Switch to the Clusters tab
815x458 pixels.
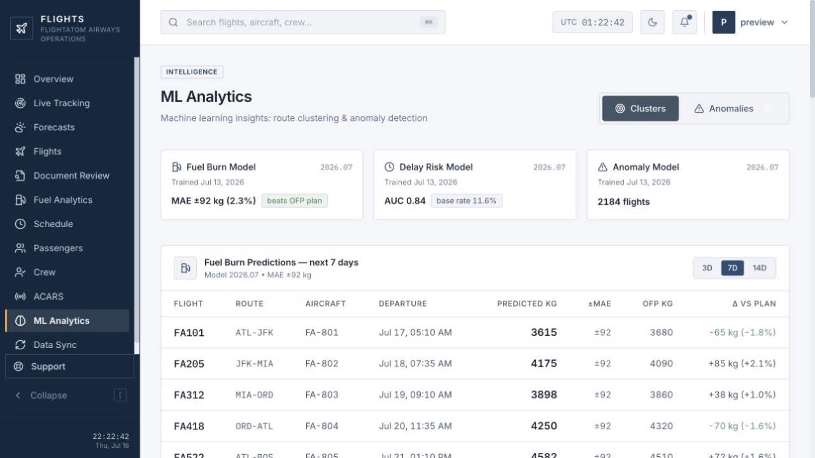641,109
